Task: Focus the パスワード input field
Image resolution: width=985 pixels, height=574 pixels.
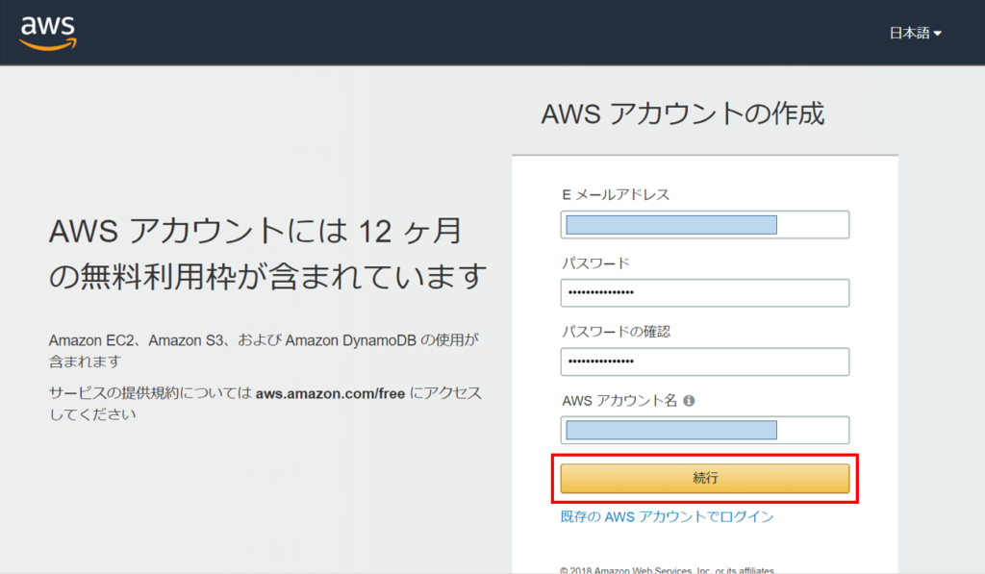Action: pos(704,292)
